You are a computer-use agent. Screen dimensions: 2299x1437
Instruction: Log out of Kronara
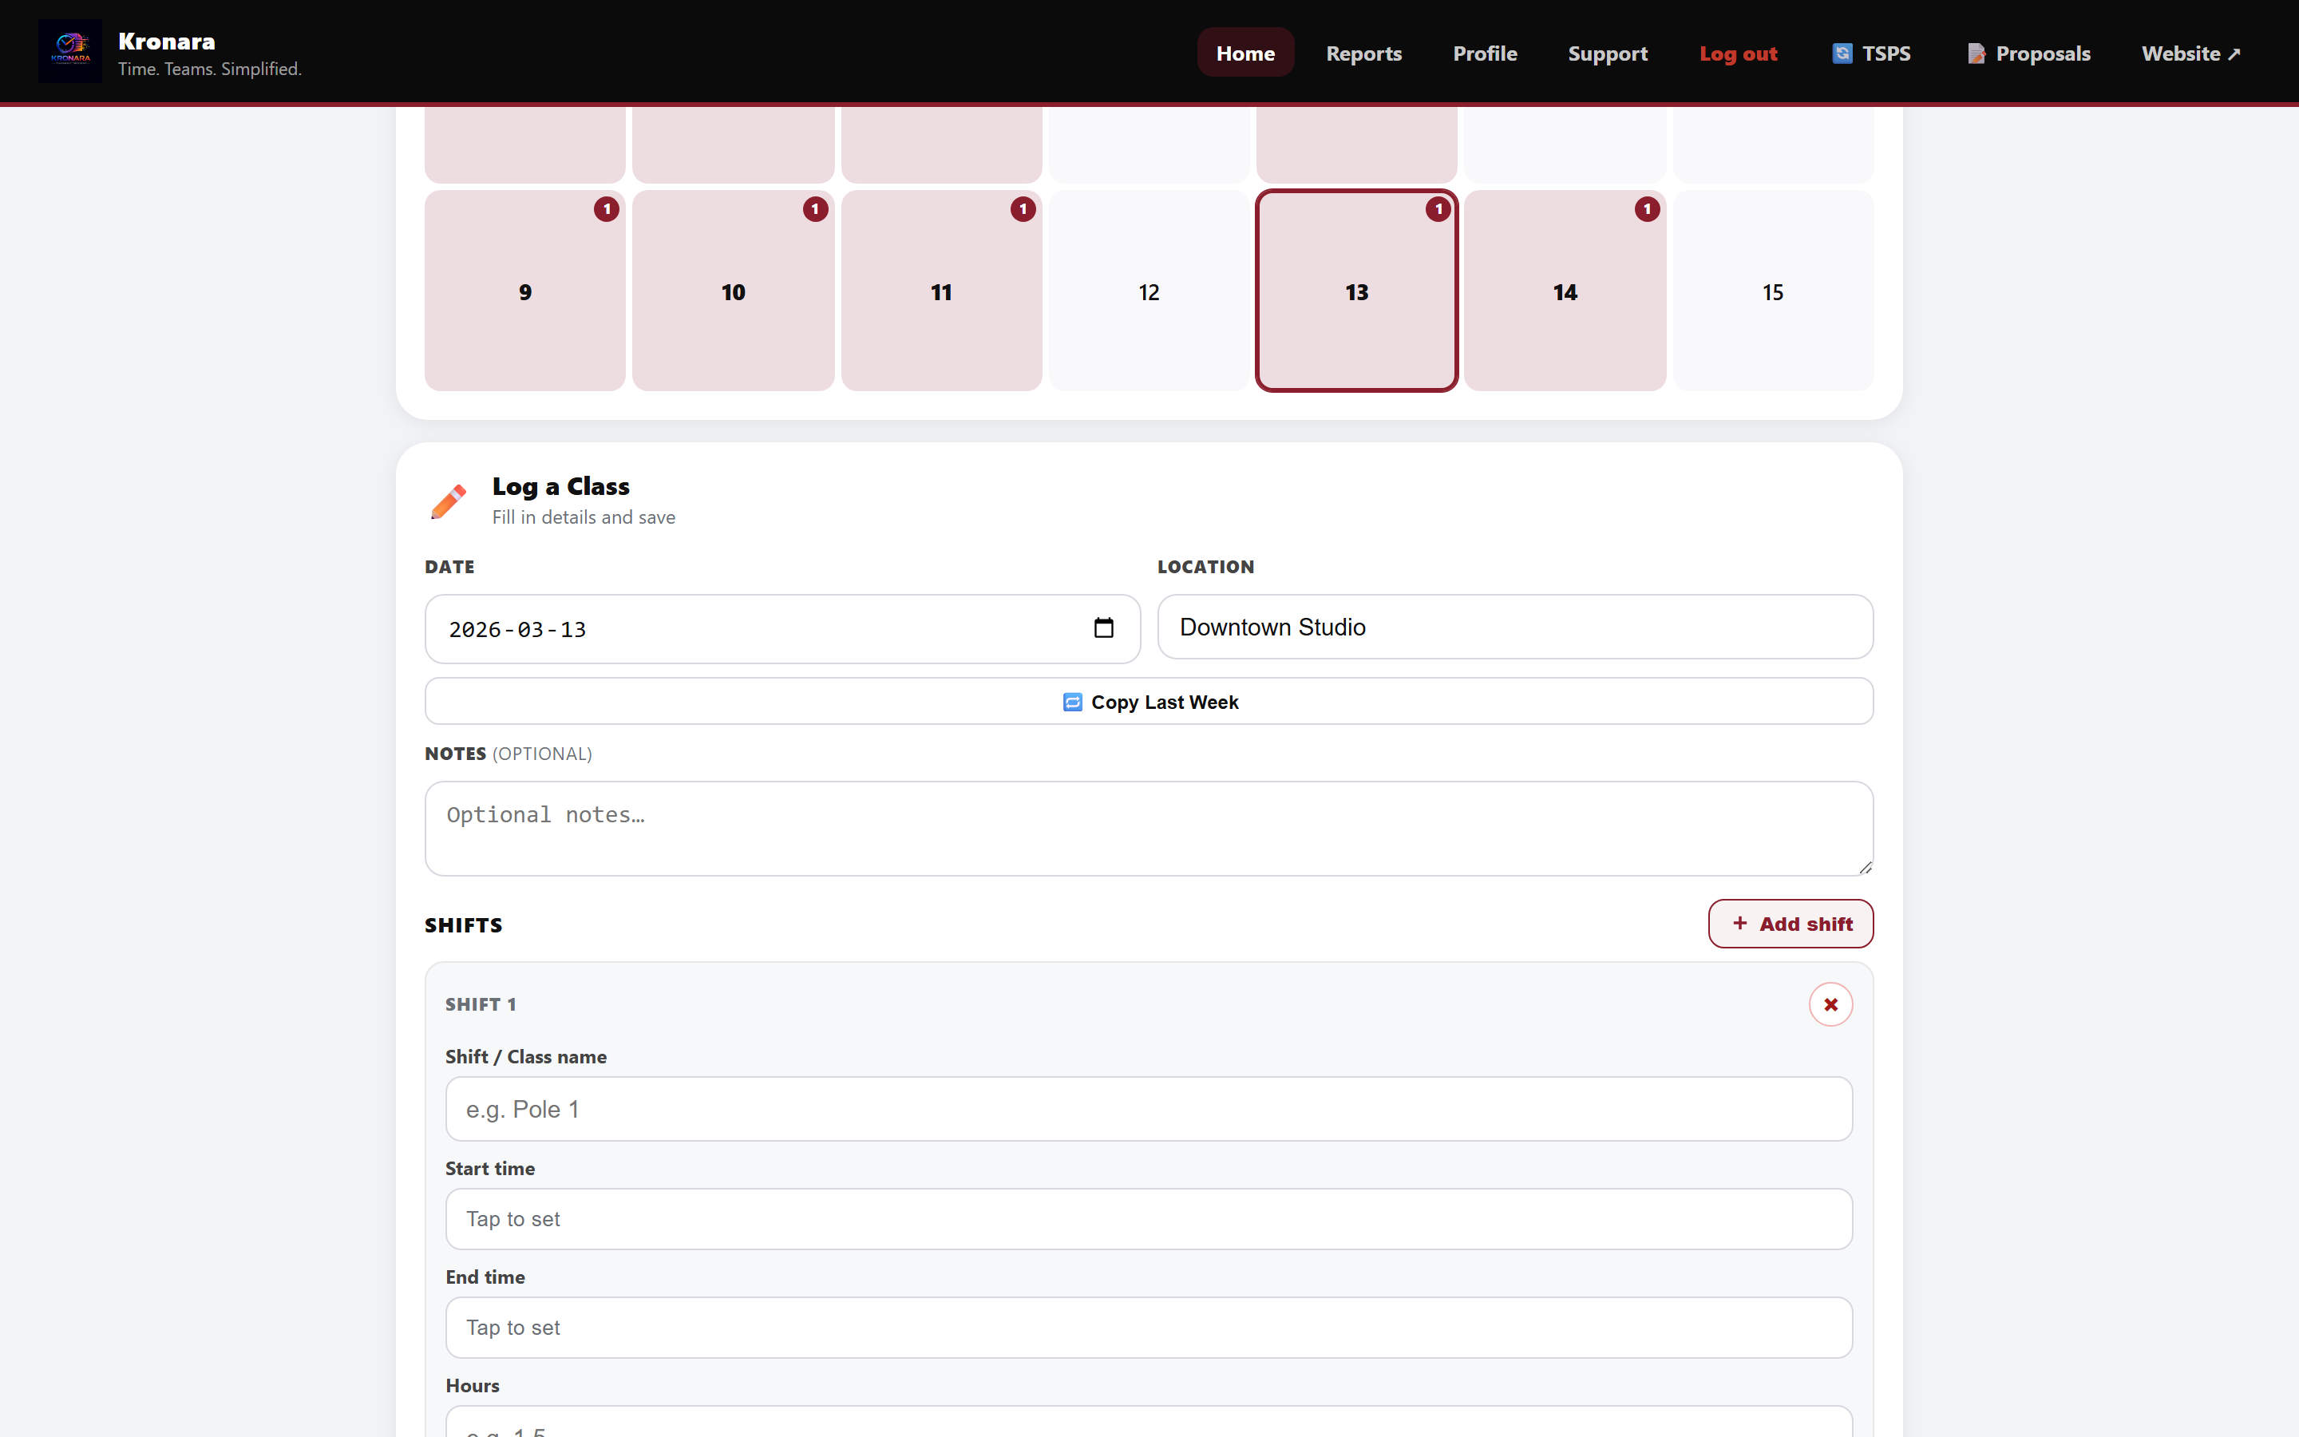click(x=1739, y=53)
